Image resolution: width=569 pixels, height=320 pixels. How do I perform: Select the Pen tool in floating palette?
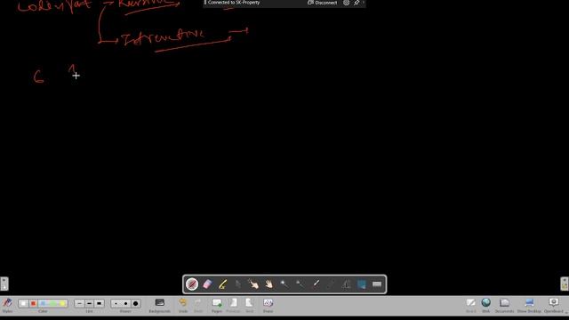(x=192, y=284)
